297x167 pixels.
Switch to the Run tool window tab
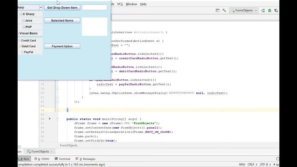click(24, 159)
